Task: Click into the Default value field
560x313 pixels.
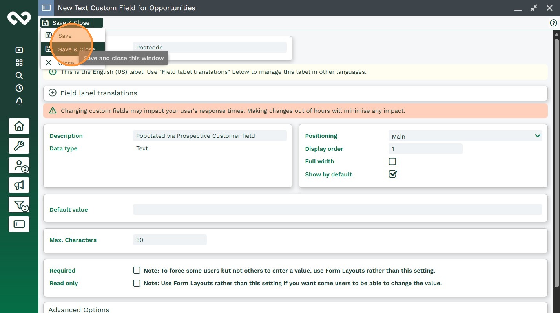Action: coord(337,210)
